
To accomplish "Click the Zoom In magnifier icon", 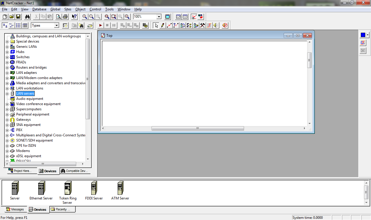I will (85, 17).
